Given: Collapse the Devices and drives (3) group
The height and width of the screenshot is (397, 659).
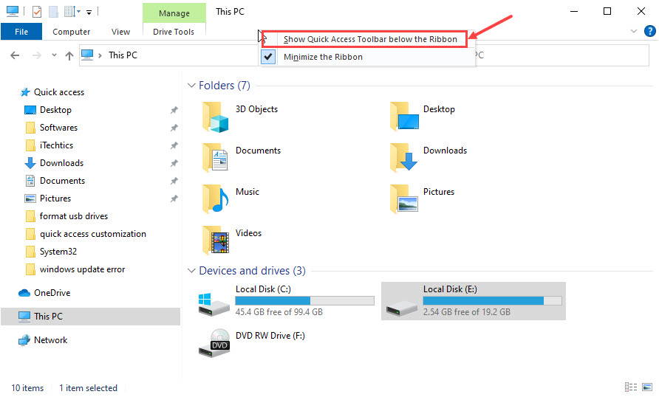Looking at the screenshot, I should pos(191,271).
